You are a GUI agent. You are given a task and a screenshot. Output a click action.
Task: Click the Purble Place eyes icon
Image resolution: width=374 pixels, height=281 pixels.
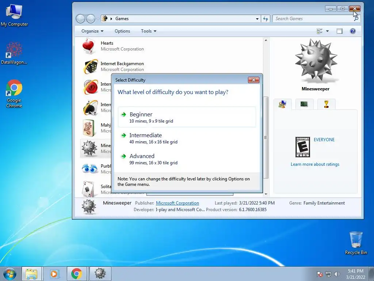[90, 169]
